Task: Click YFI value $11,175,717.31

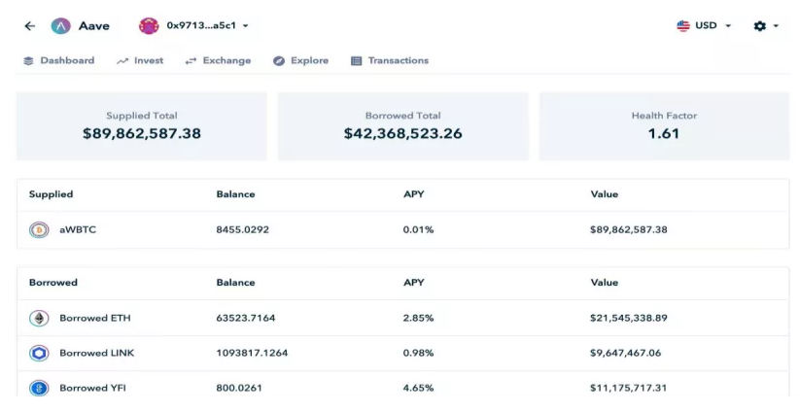Action: coord(628,388)
